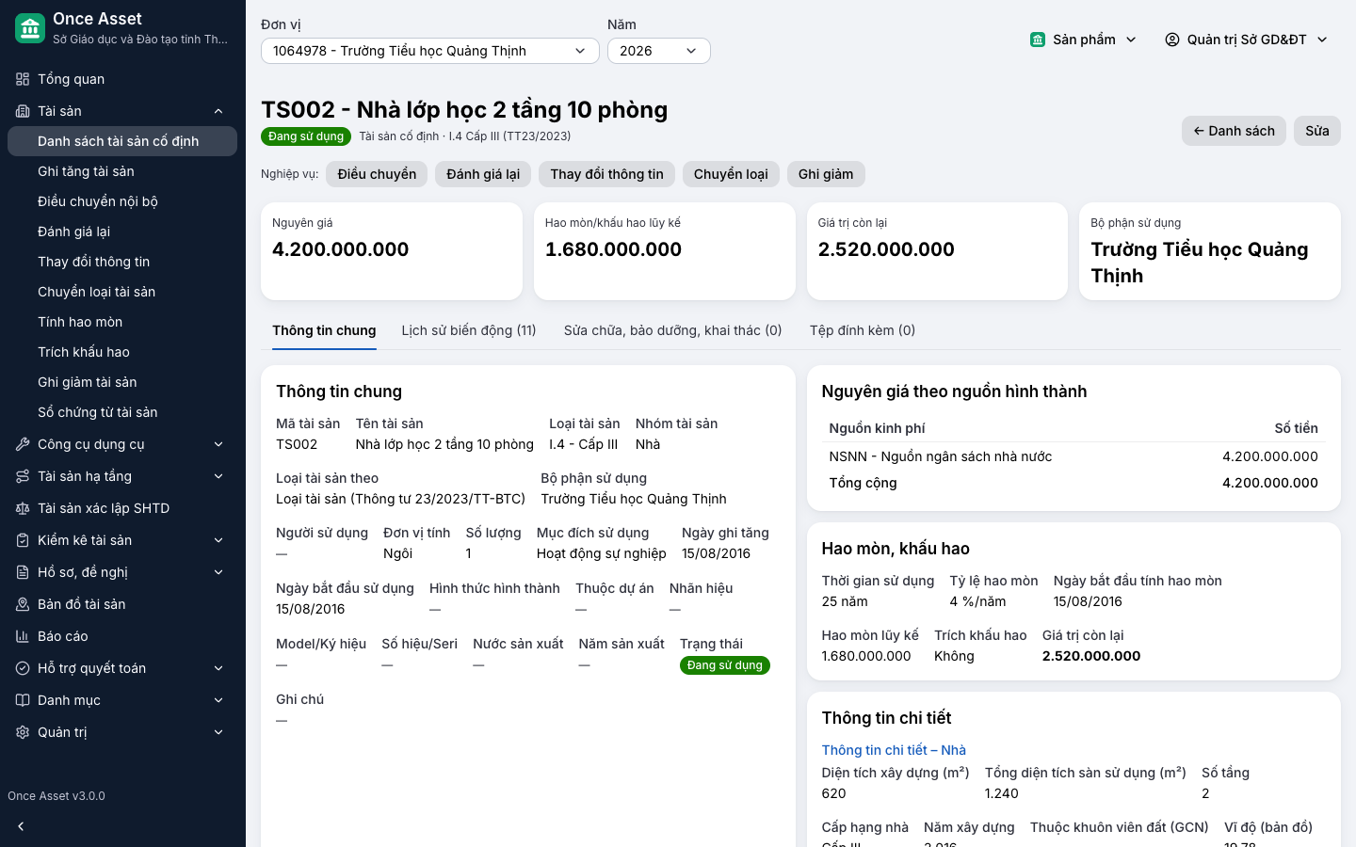Switch to the Thông tin chung tab

click(324, 330)
